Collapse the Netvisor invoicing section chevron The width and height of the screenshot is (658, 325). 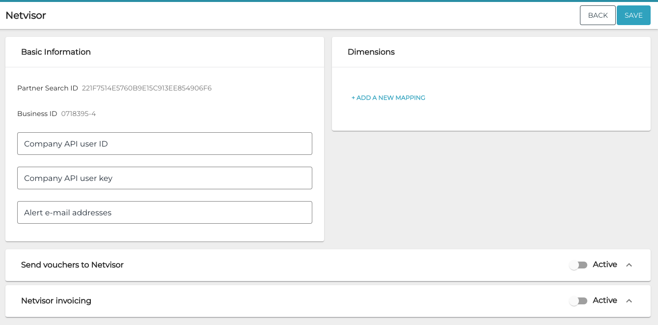pos(629,300)
